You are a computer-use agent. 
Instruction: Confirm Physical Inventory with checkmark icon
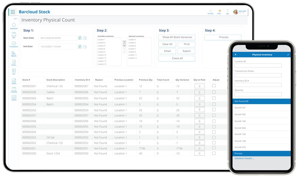(x=288, y=55)
